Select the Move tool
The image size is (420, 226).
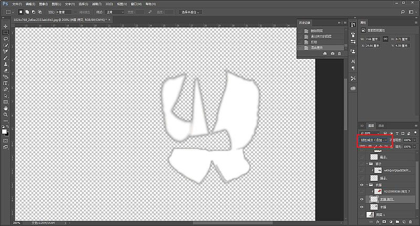[5, 26]
